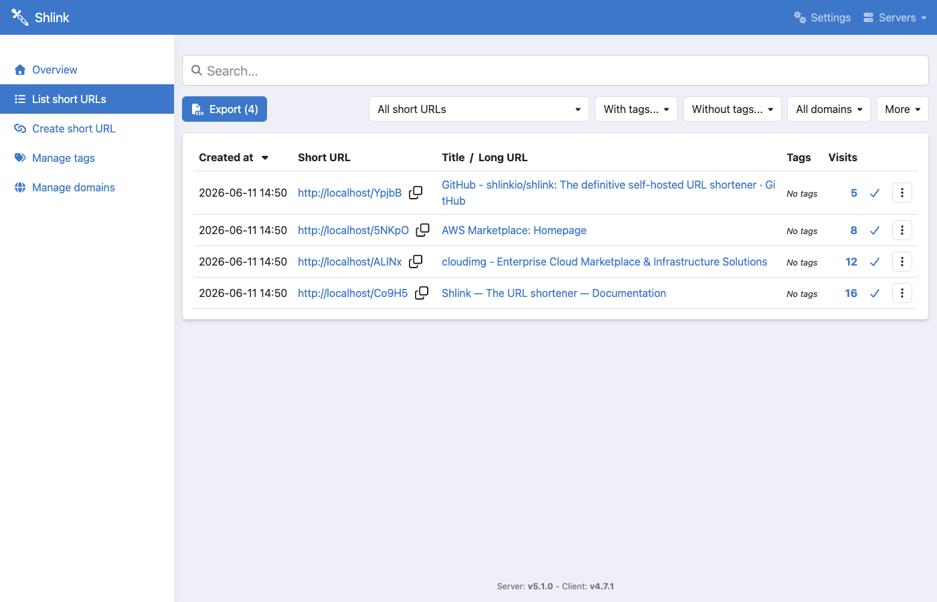View visits count 16 for Shlink Documentation row
Image resolution: width=937 pixels, height=602 pixels.
click(851, 293)
